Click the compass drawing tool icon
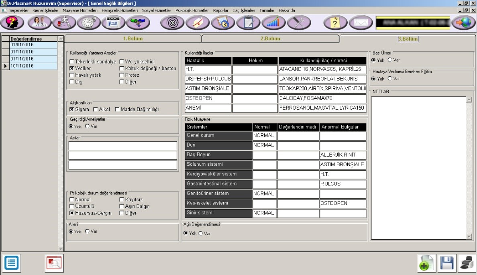 tap(64, 22)
